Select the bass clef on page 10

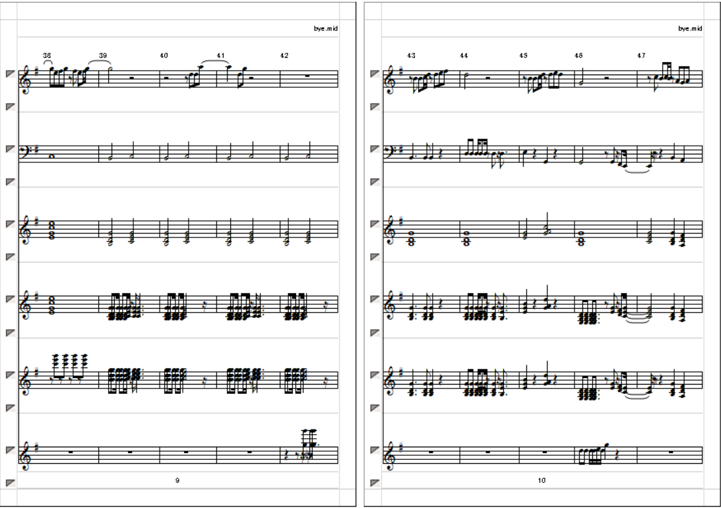coord(391,152)
